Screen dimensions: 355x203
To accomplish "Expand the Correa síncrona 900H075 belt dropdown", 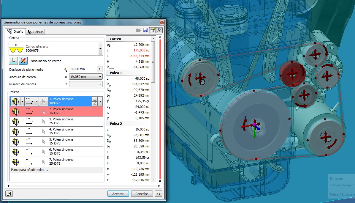I will [x=100, y=48].
